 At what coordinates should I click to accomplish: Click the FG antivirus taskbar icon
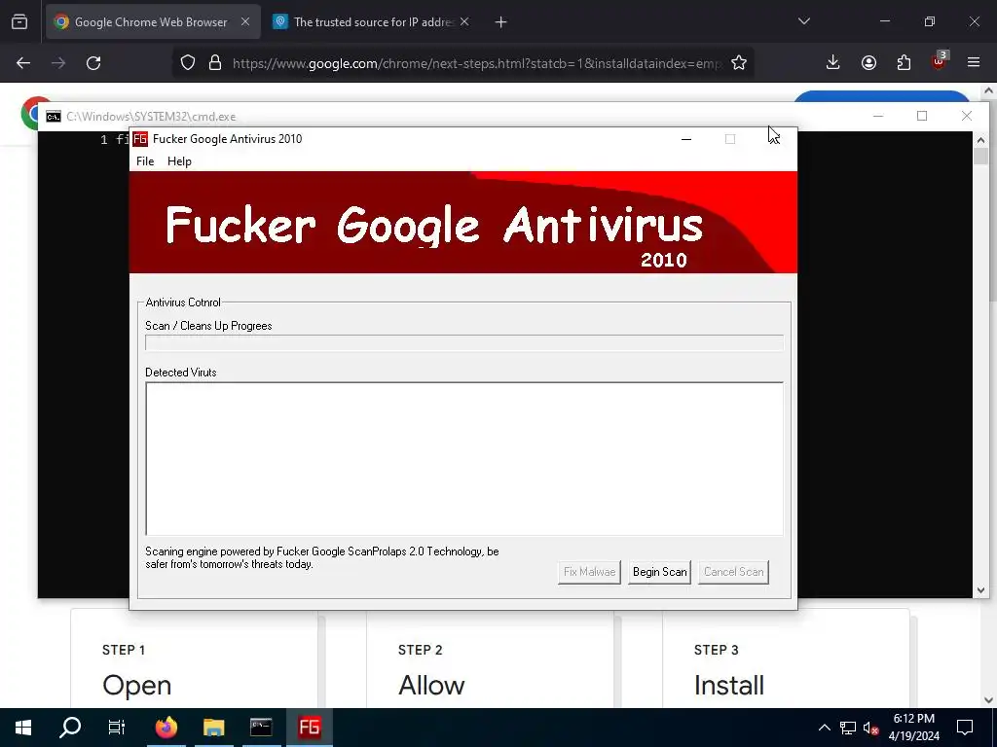(309, 728)
